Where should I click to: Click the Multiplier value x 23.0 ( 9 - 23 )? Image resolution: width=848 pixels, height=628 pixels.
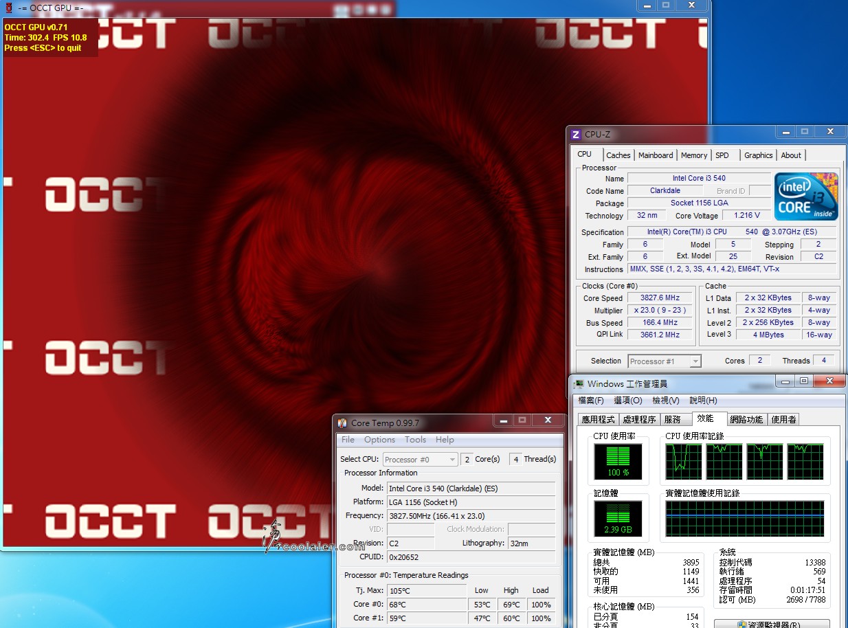tap(660, 311)
